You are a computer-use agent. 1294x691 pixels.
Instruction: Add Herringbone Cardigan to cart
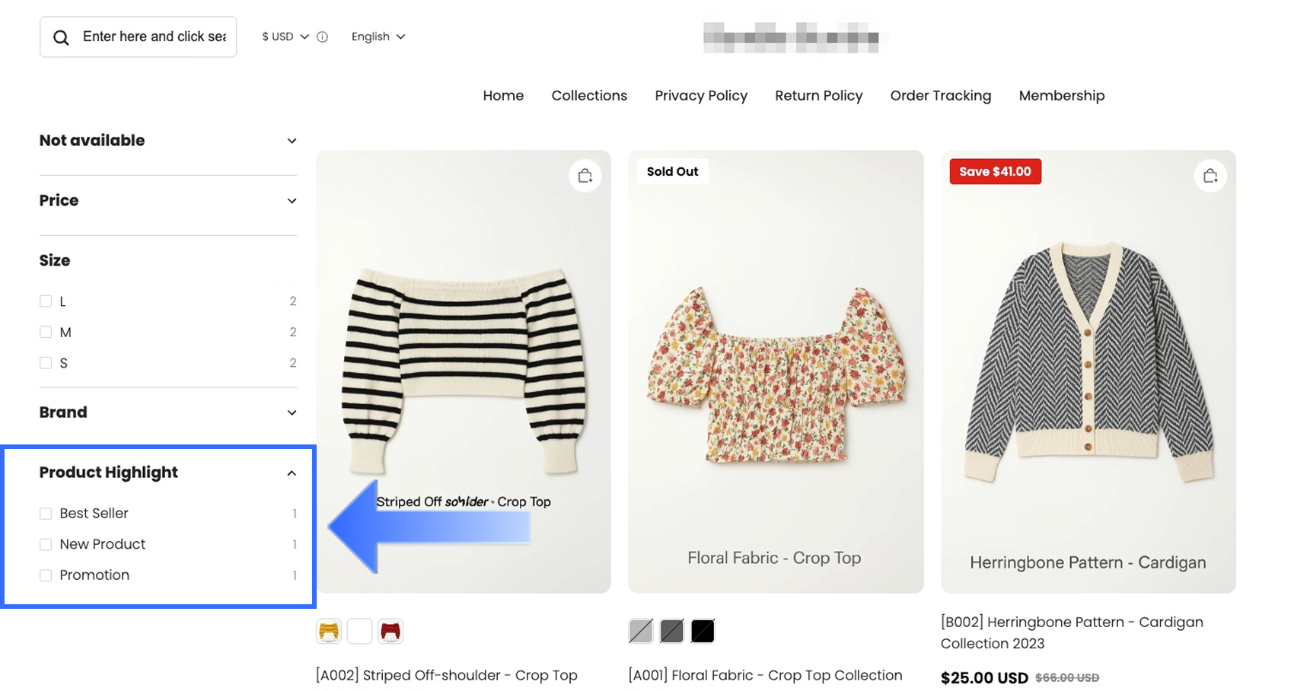(1210, 177)
